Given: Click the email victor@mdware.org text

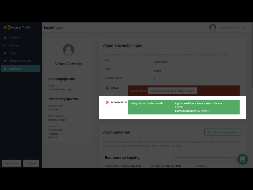Looking at the screenshot, I should pyautogui.click(x=59, y=89).
